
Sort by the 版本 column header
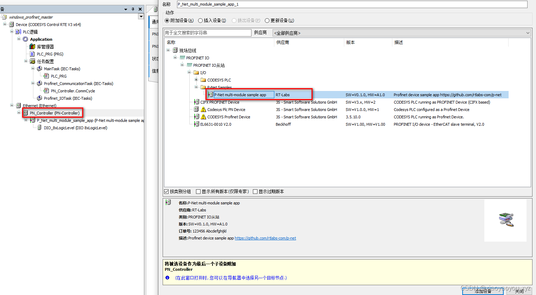368,42
